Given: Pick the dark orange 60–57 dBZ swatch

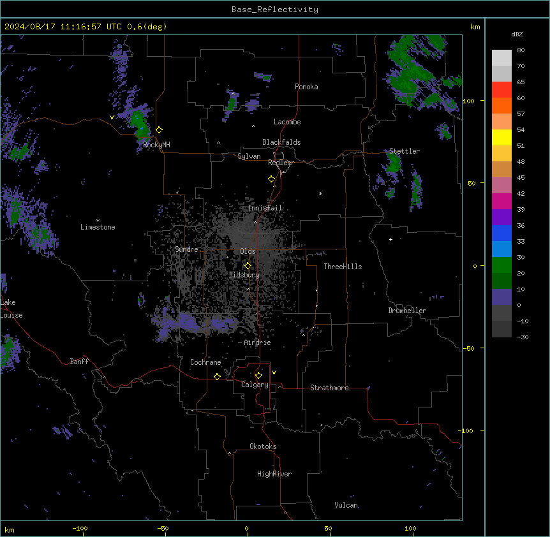Looking at the screenshot, I should tap(502, 105).
